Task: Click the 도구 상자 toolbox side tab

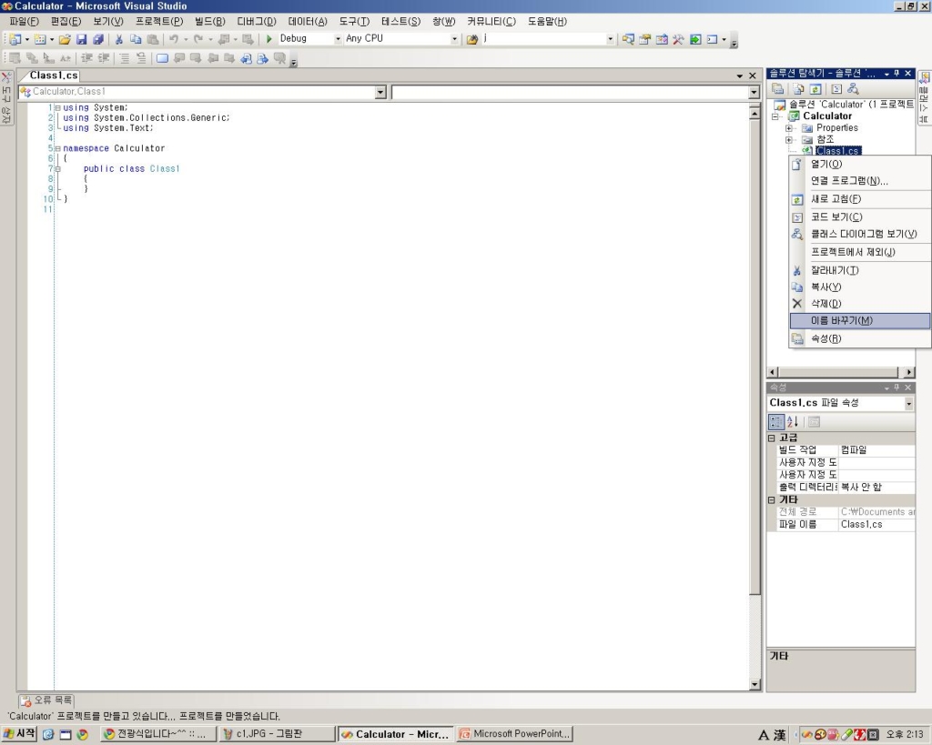Action: (x=6, y=97)
